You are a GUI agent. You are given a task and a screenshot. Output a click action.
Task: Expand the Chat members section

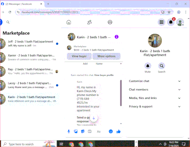[x=155, y=90]
